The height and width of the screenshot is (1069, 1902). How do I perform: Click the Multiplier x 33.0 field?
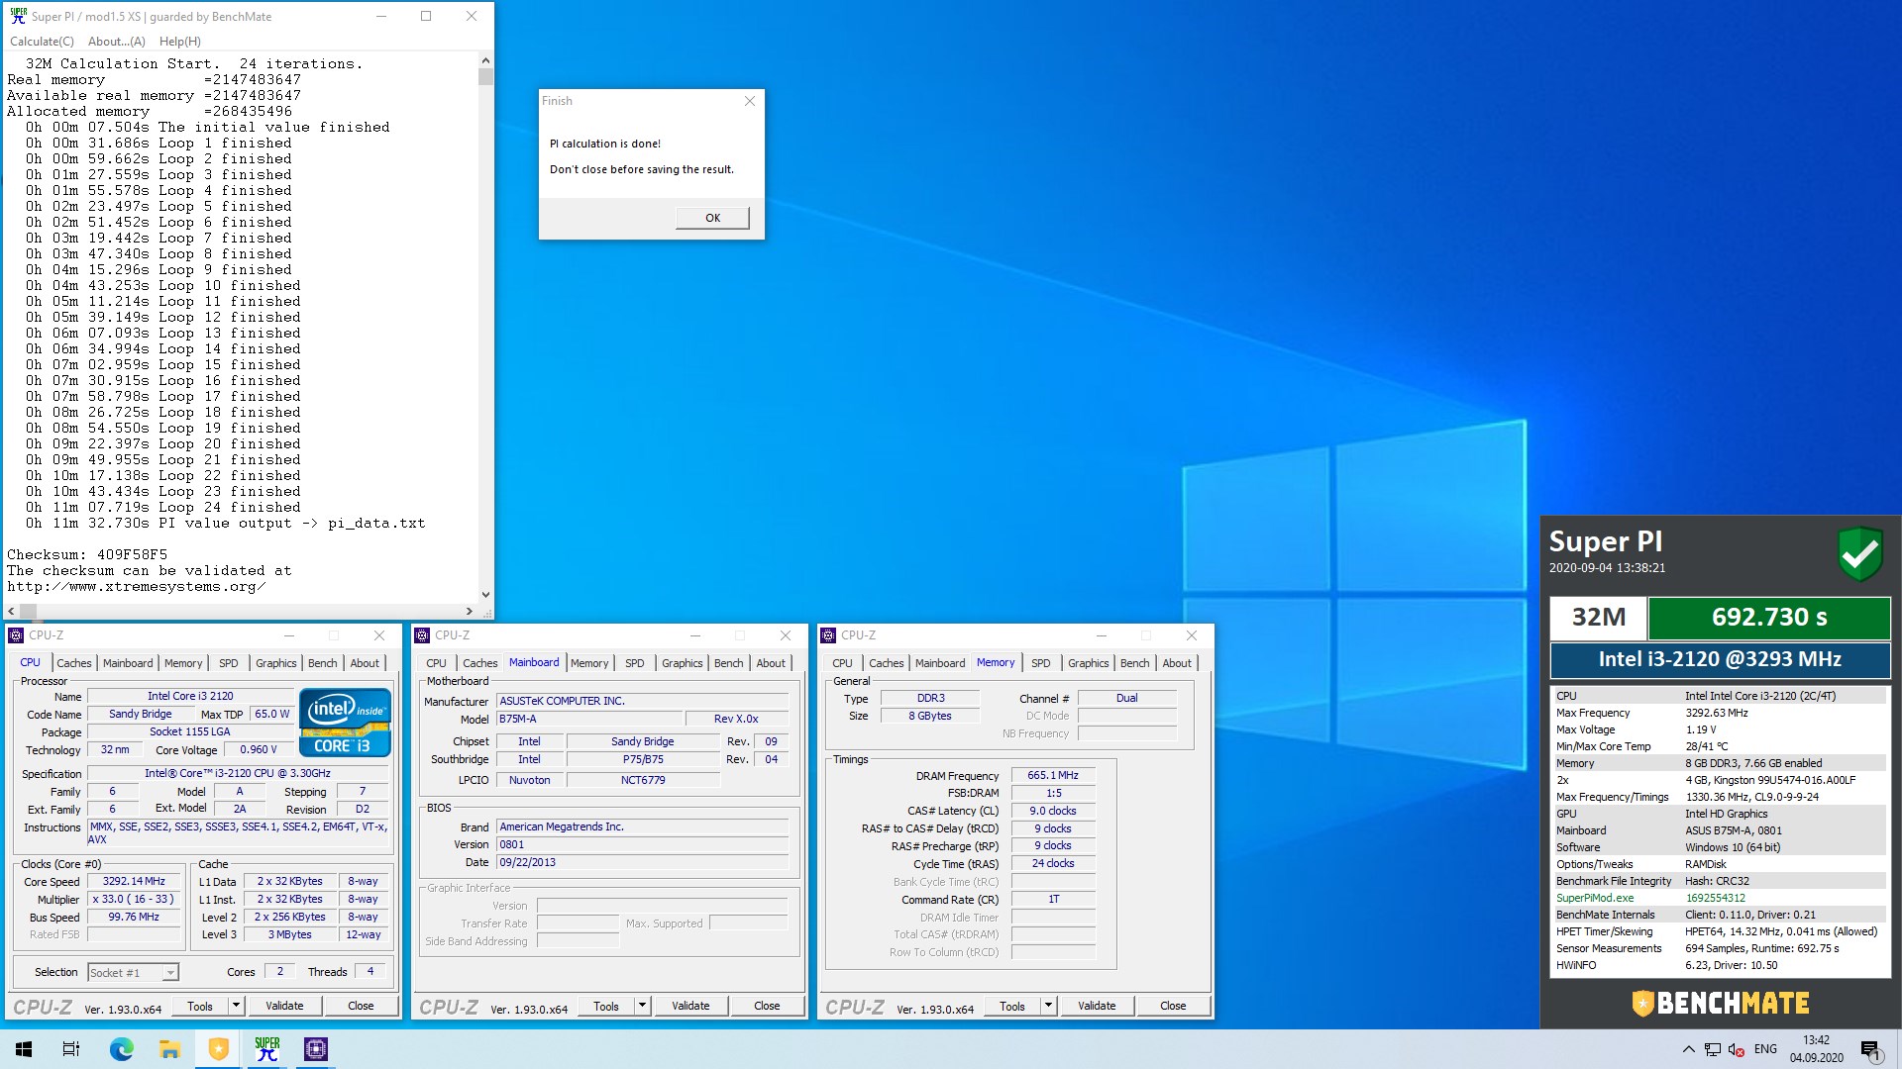click(x=135, y=899)
